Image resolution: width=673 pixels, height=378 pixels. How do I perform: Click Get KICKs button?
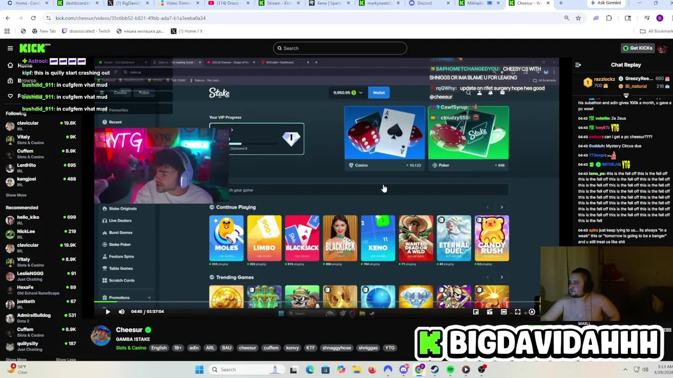638,48
